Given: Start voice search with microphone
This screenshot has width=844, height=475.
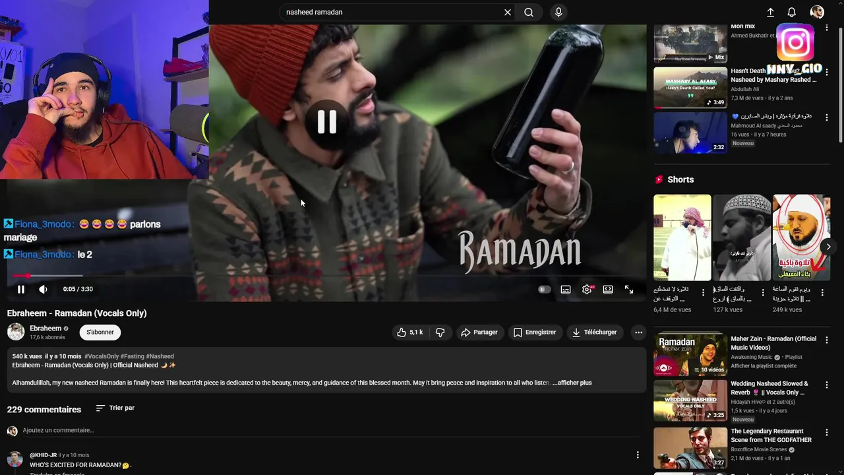Looking at the screenshot, I should (558, 12).
